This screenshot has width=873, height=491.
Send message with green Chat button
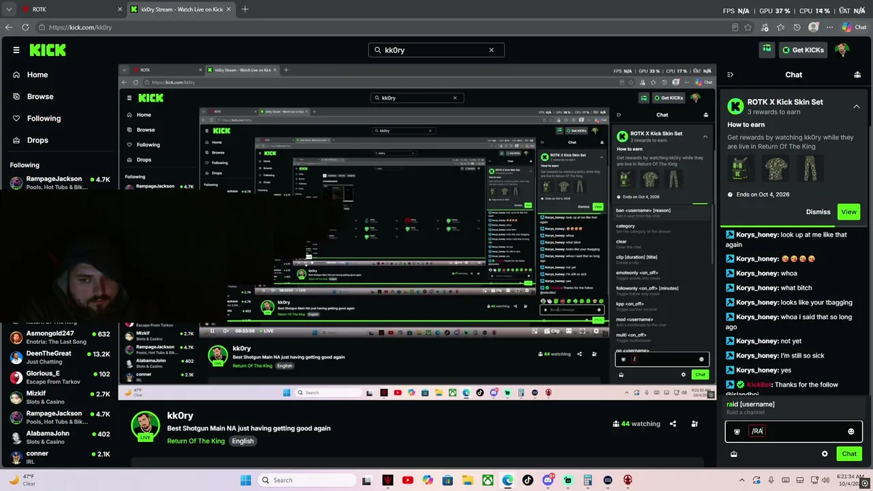pos(849,453)
